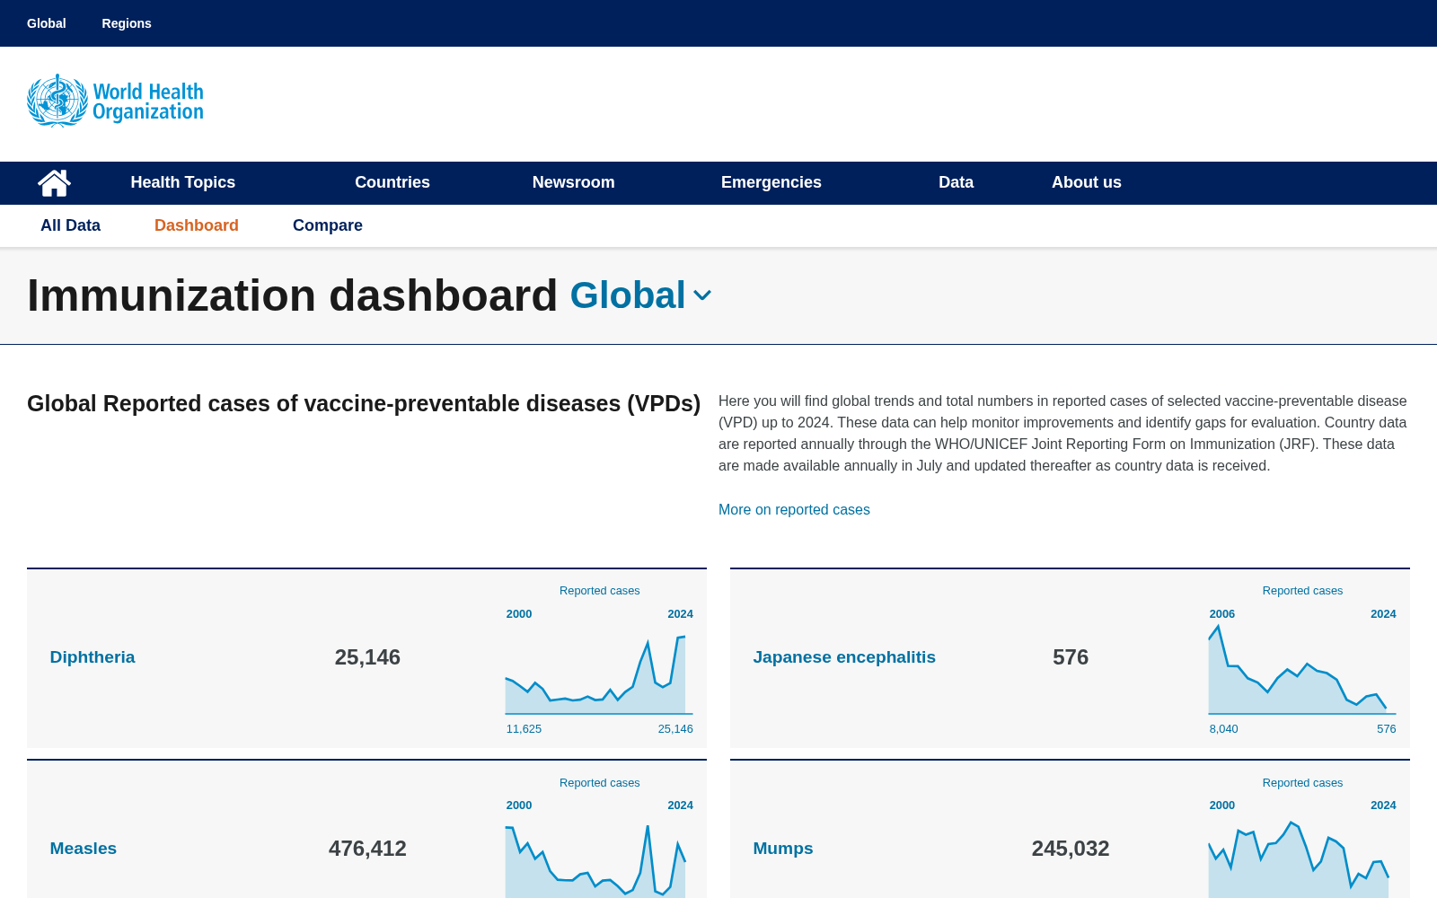
Task: Click the 11,625 start value under Diphtheria chart
Action: pyautogui.click(x=524, y=729)
